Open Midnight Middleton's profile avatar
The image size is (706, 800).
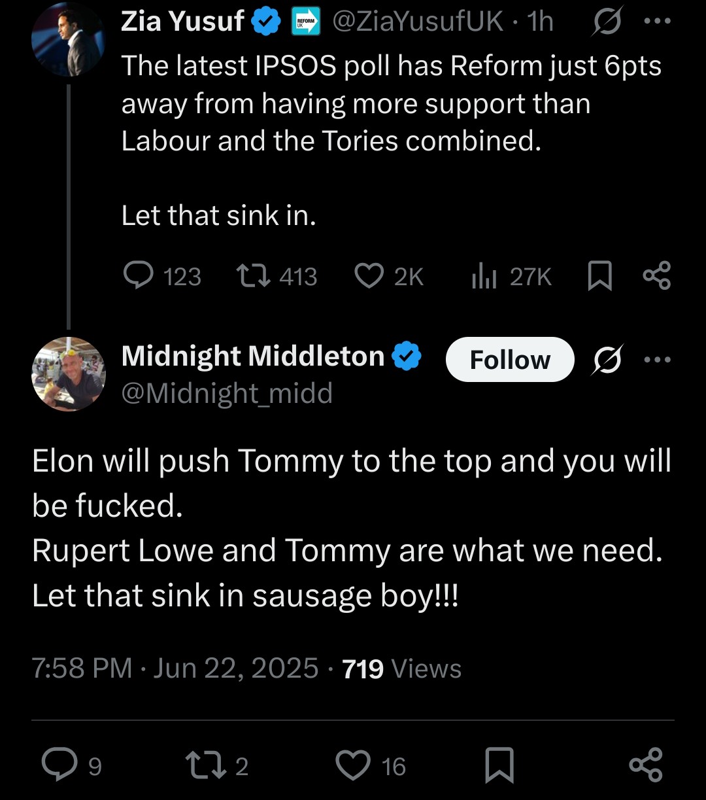(x=68, y=374)
